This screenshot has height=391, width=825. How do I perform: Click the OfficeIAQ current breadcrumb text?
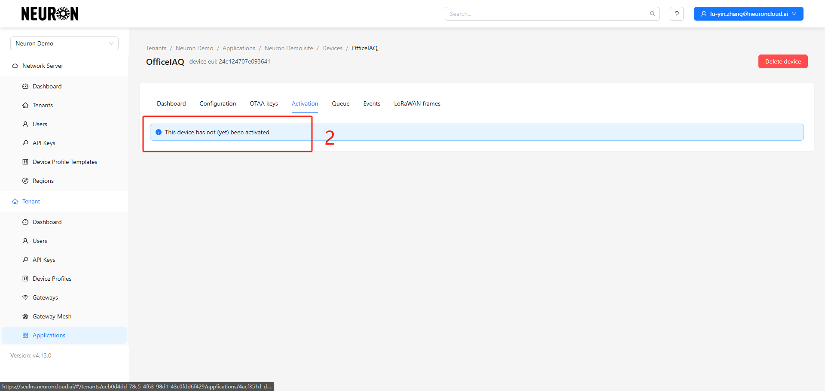point(364,48)
